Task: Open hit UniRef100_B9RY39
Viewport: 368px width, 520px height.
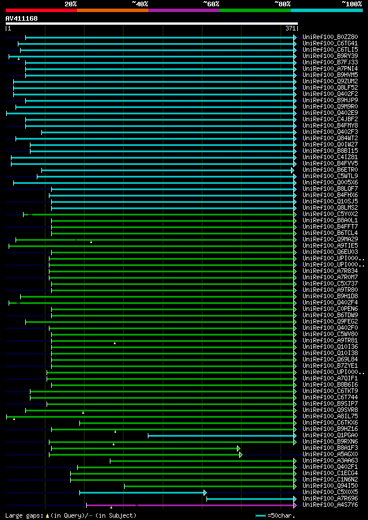Action: 330,56
